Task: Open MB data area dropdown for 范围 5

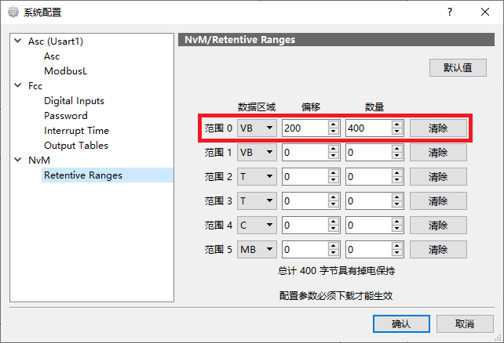Action: click(x=257, y=250)
